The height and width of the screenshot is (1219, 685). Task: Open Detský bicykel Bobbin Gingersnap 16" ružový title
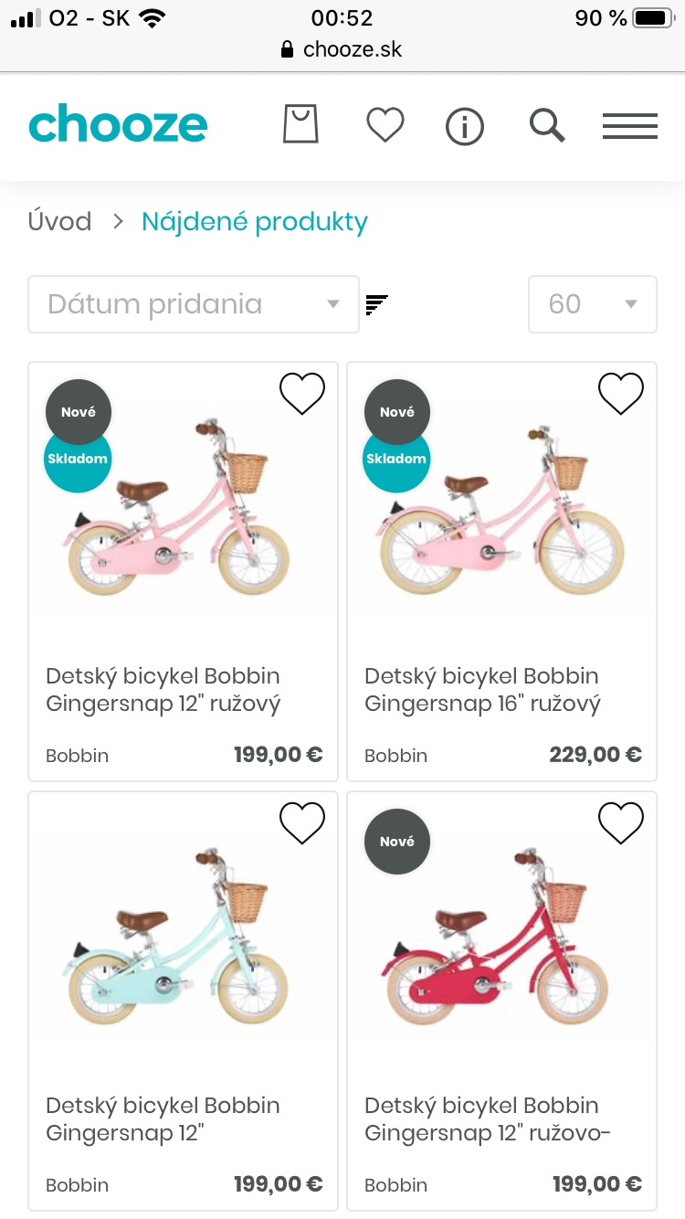click(x=482, y=690)
